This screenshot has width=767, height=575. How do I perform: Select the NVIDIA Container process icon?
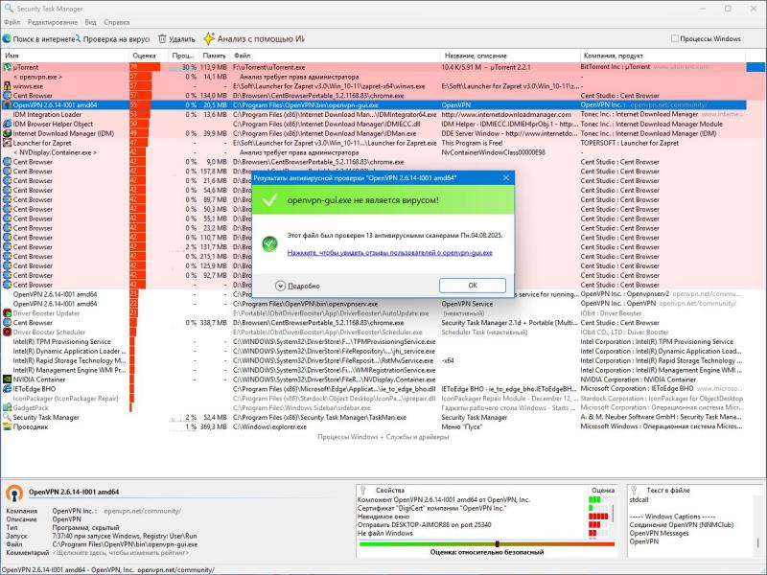tap(8, 379)
